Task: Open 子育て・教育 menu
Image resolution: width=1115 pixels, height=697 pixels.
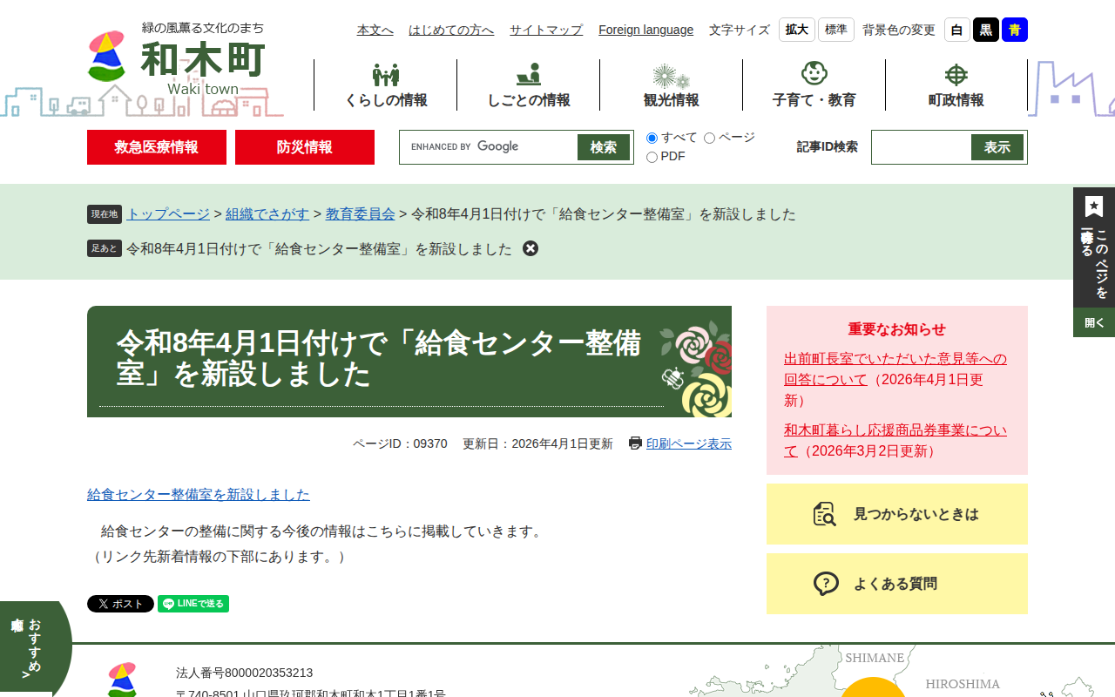Action: coord(814,85)
